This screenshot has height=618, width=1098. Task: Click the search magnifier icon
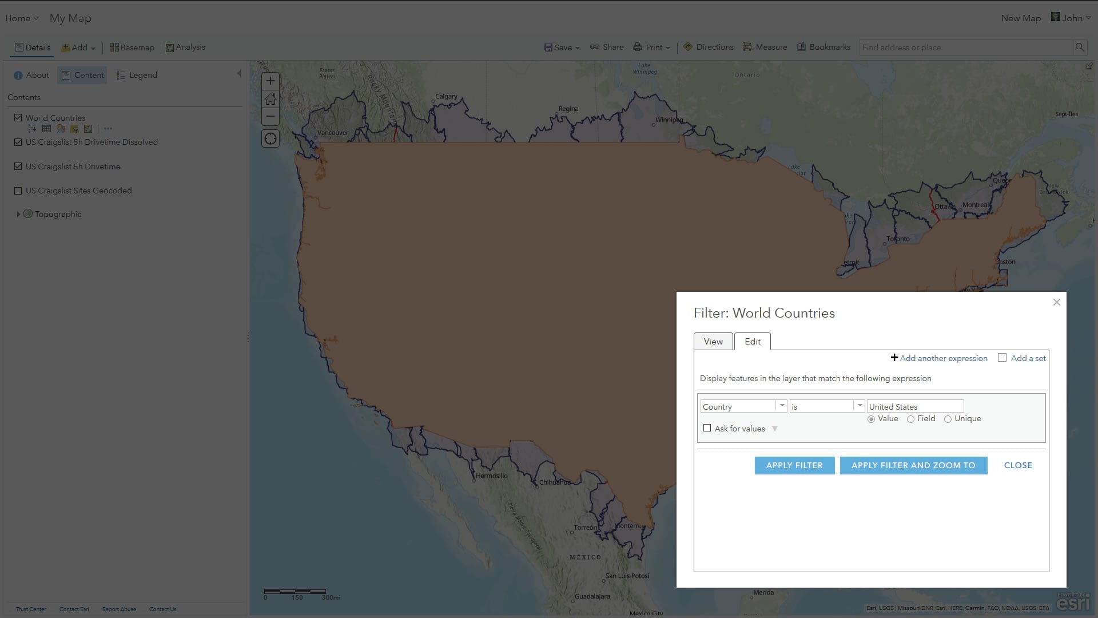pyautogui.click(x=1079, y=47)
